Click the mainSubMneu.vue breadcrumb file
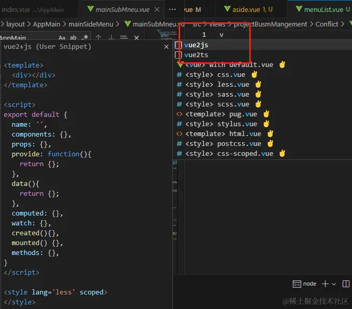352x309 pixels. tap(155, 24)
